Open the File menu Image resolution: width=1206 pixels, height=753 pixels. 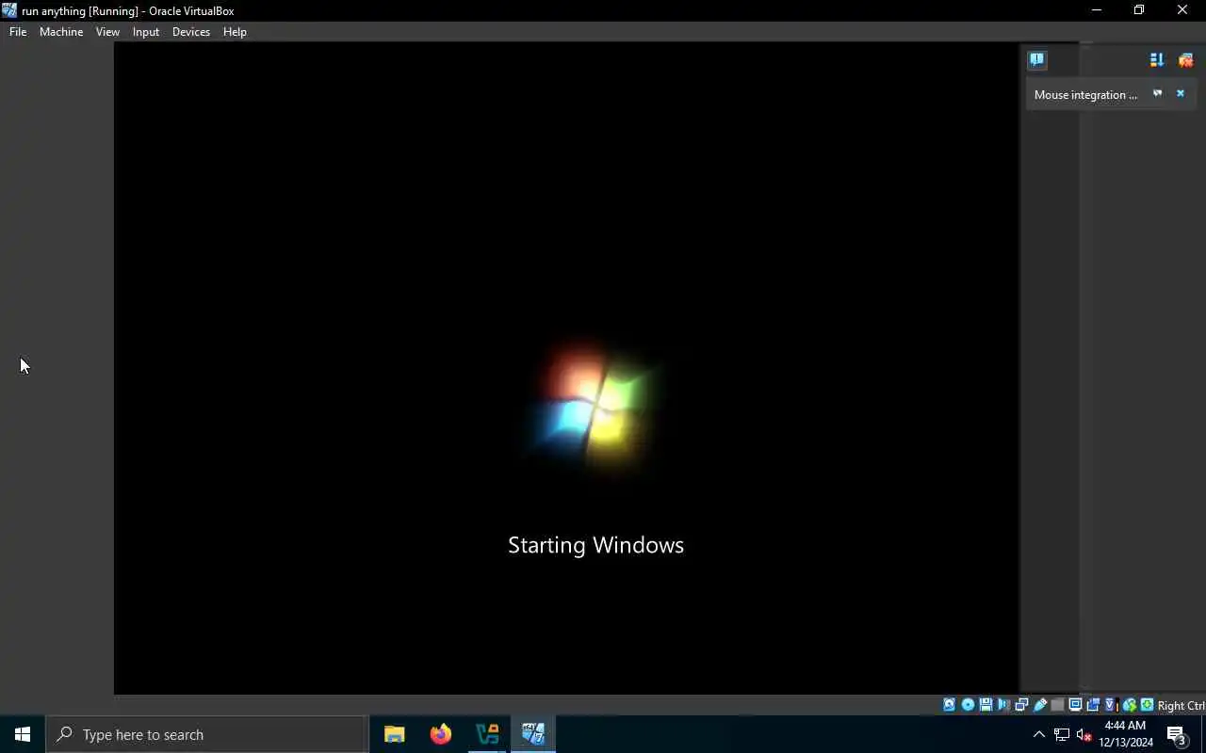tap(18, 32)
